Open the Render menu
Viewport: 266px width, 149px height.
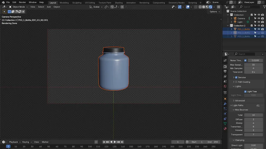[22, 2]
